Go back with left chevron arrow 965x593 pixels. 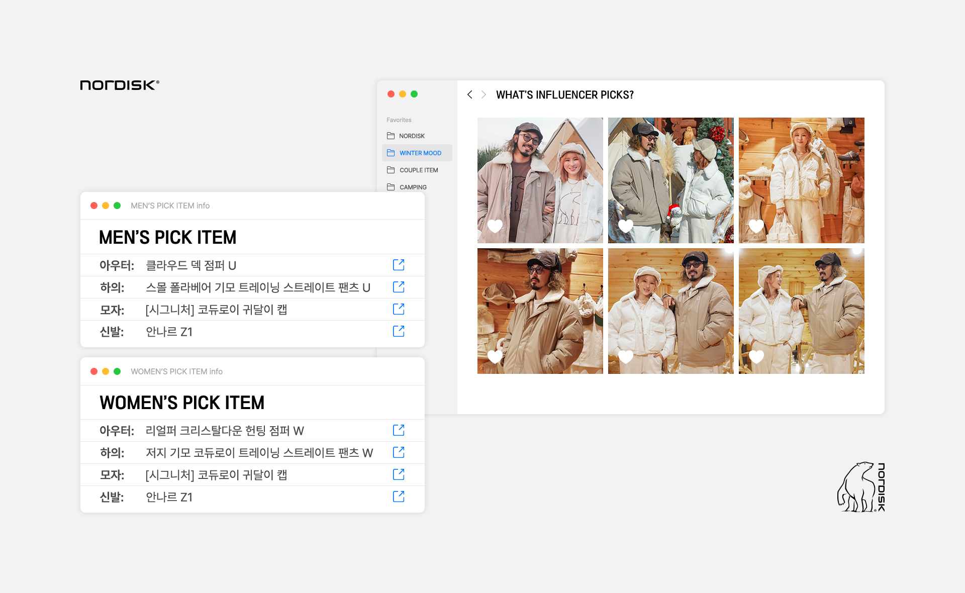pyautogui.click(x=470, y=94)
